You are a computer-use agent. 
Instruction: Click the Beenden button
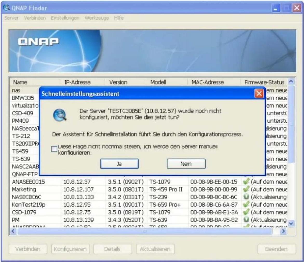click(x=277, y=249)
